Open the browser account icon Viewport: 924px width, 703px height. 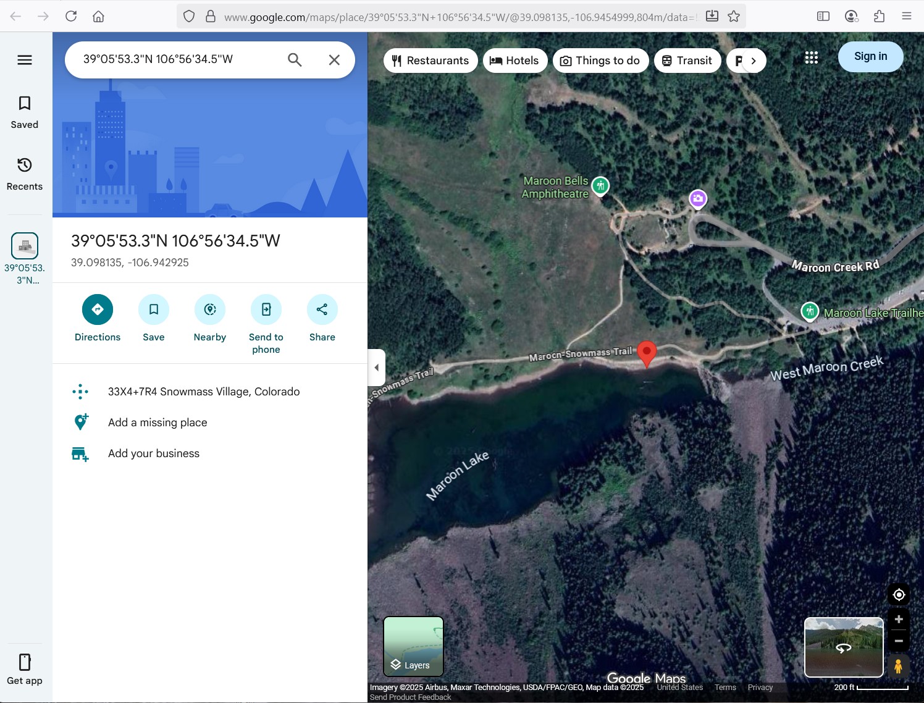pyautogui.click(x=852, y=16)
